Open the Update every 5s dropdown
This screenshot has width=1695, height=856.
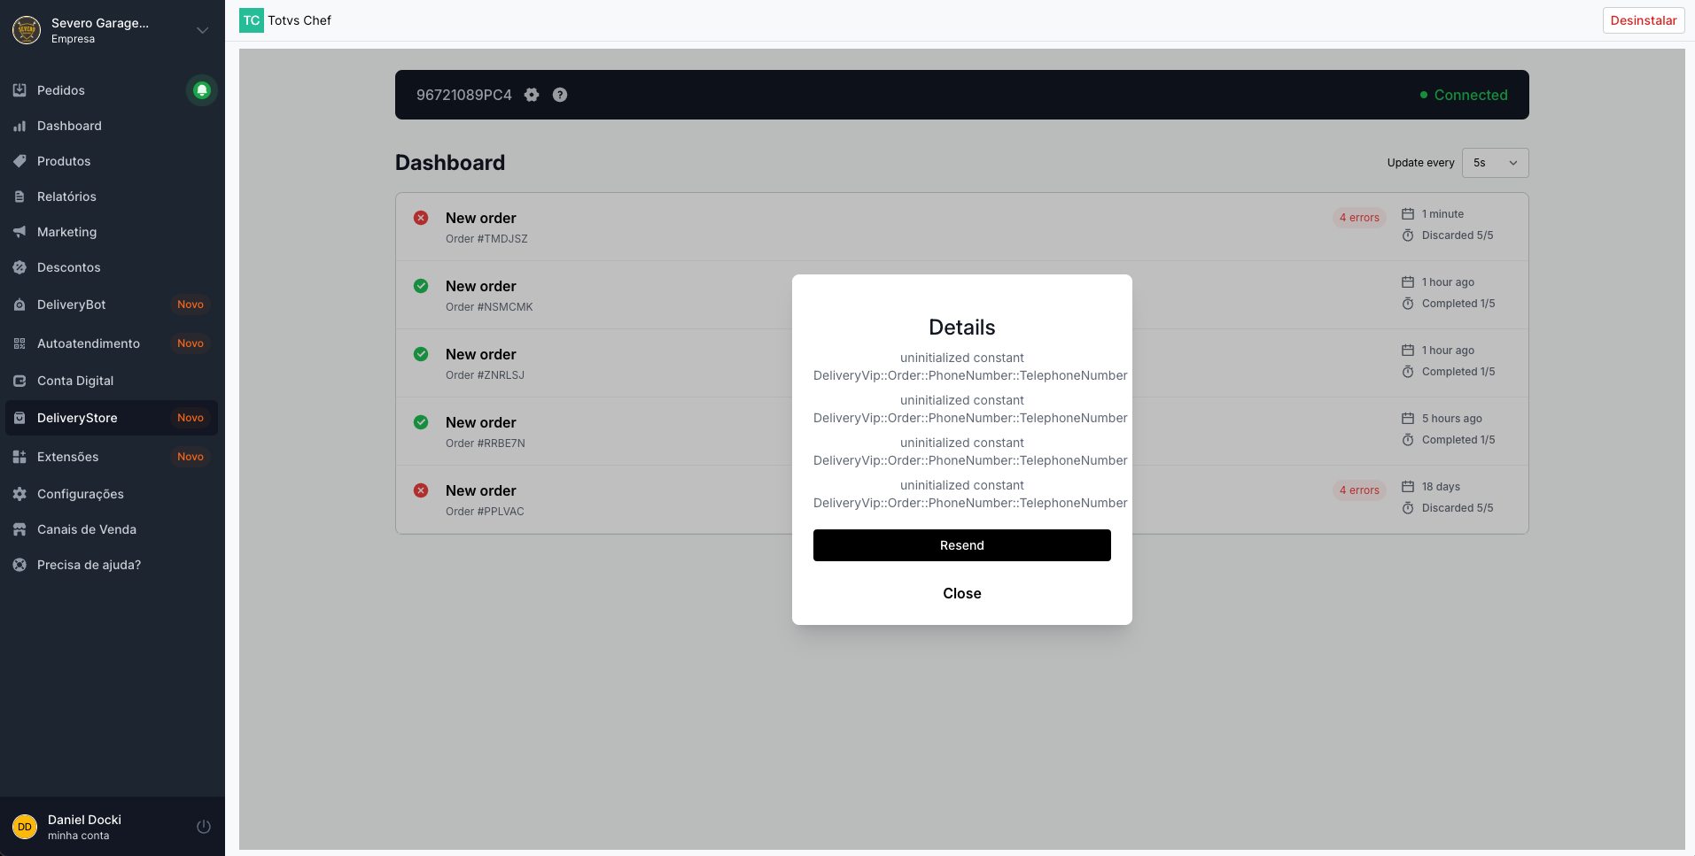[1495, 163]
